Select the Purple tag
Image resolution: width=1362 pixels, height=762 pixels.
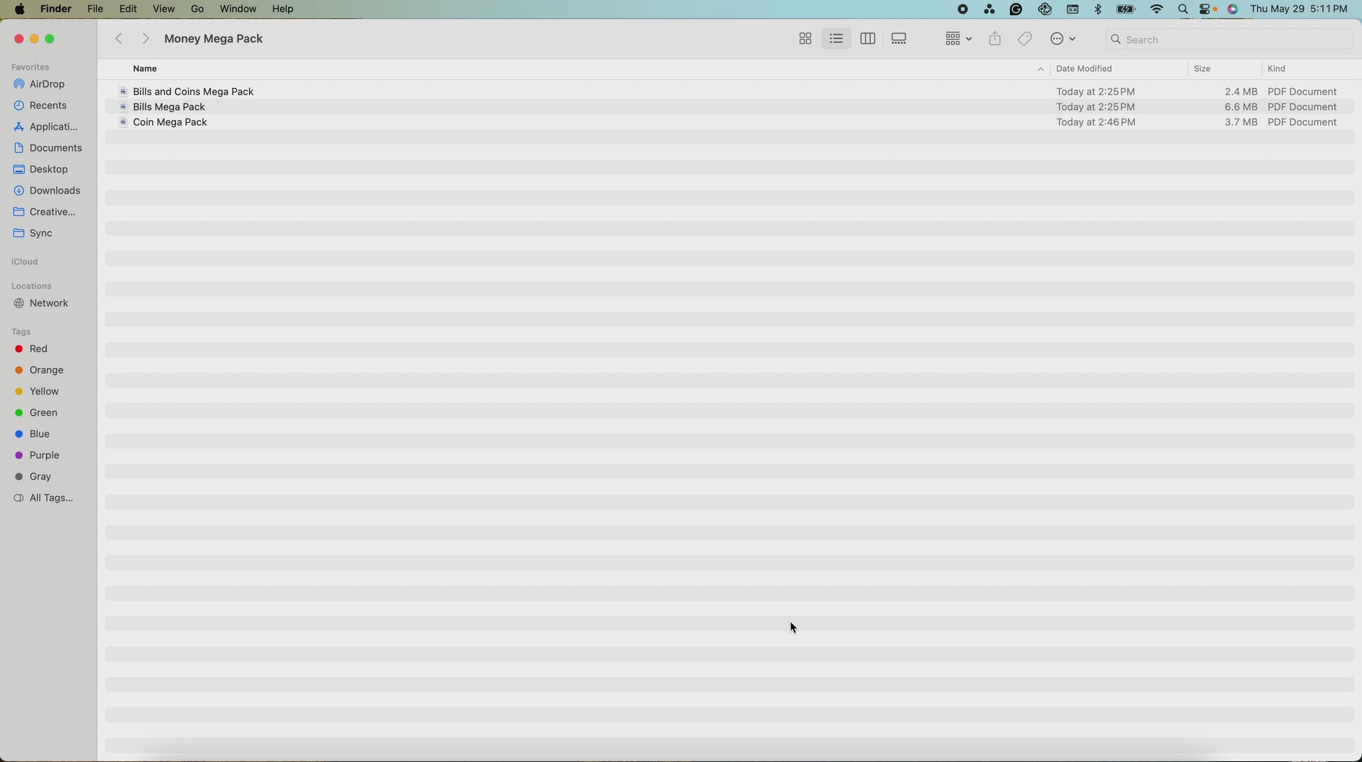[44, 455]
